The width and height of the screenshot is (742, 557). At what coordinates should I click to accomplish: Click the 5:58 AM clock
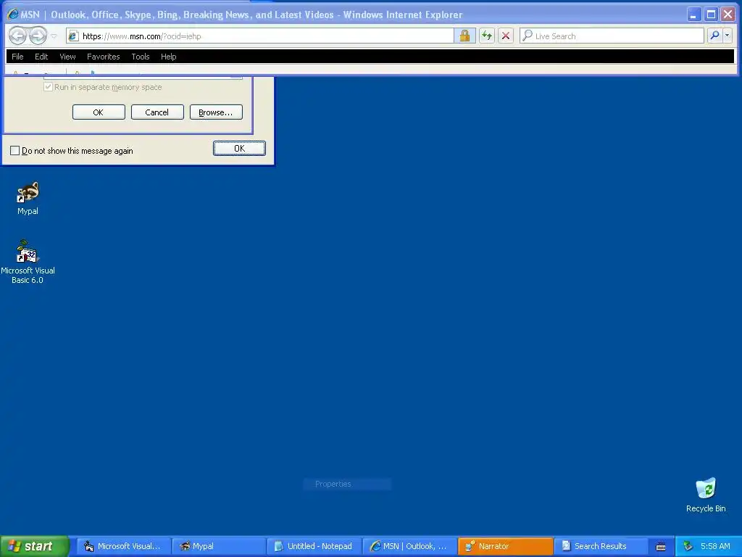click(715, 546)
